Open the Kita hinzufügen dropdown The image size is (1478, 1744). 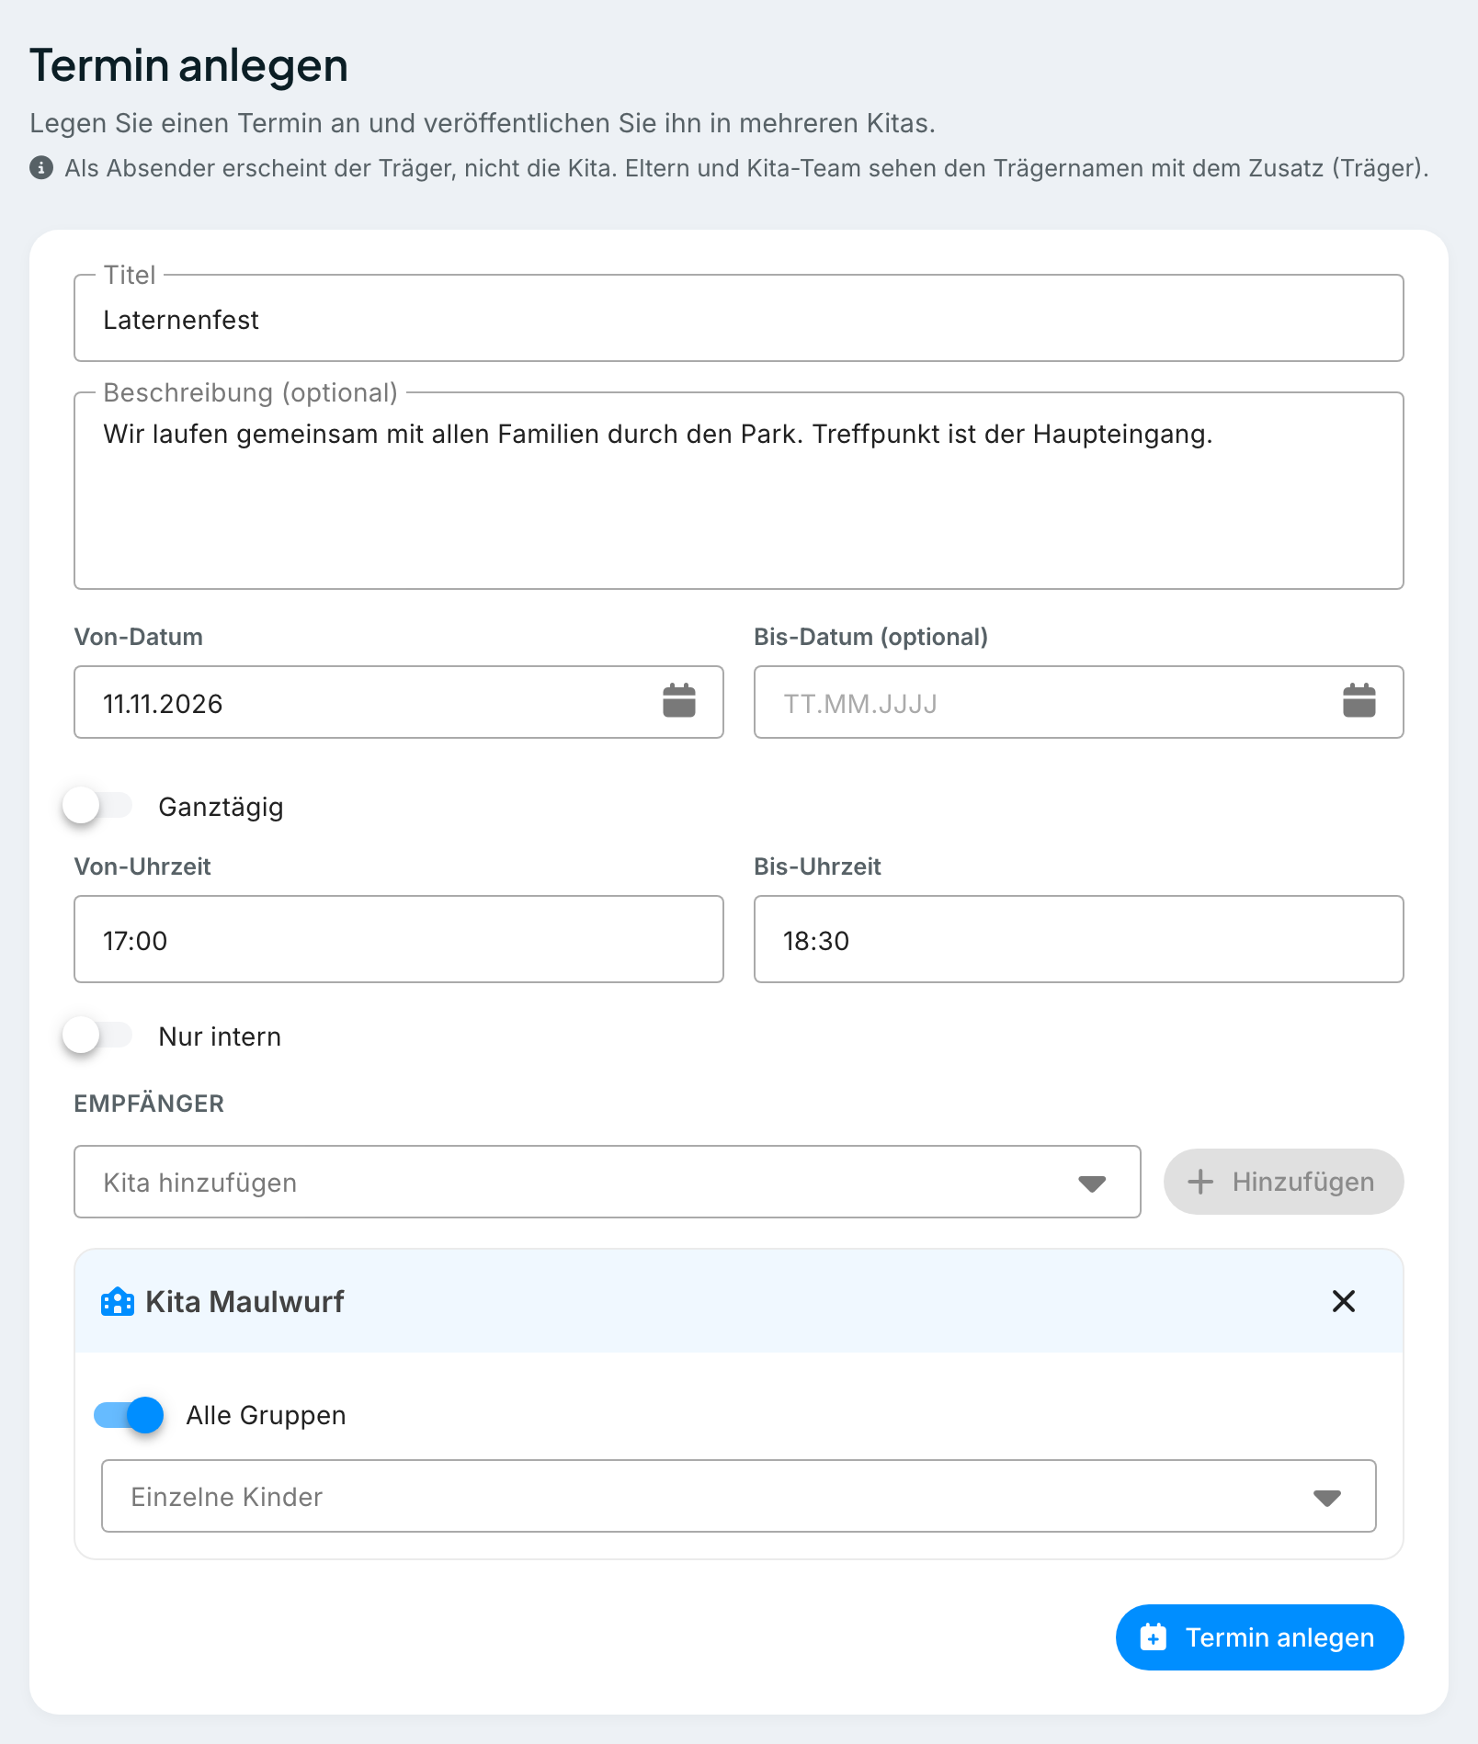[607, 1182]
